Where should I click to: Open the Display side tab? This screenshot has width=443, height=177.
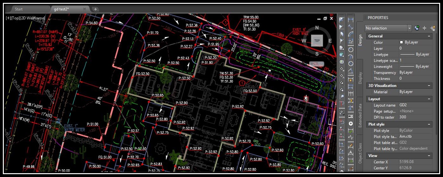[360, 78]
